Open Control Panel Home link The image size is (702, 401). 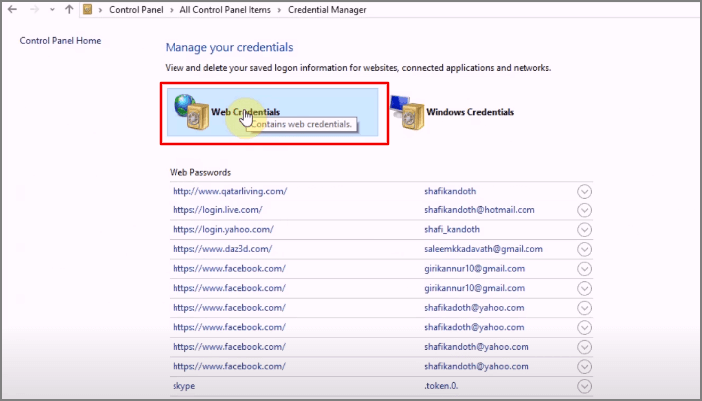[x=60, y=41]
